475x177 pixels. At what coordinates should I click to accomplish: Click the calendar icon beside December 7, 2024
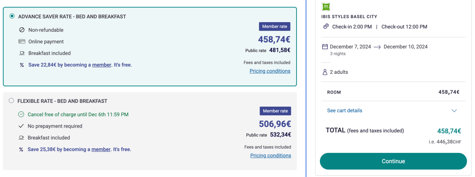[325, 47]
